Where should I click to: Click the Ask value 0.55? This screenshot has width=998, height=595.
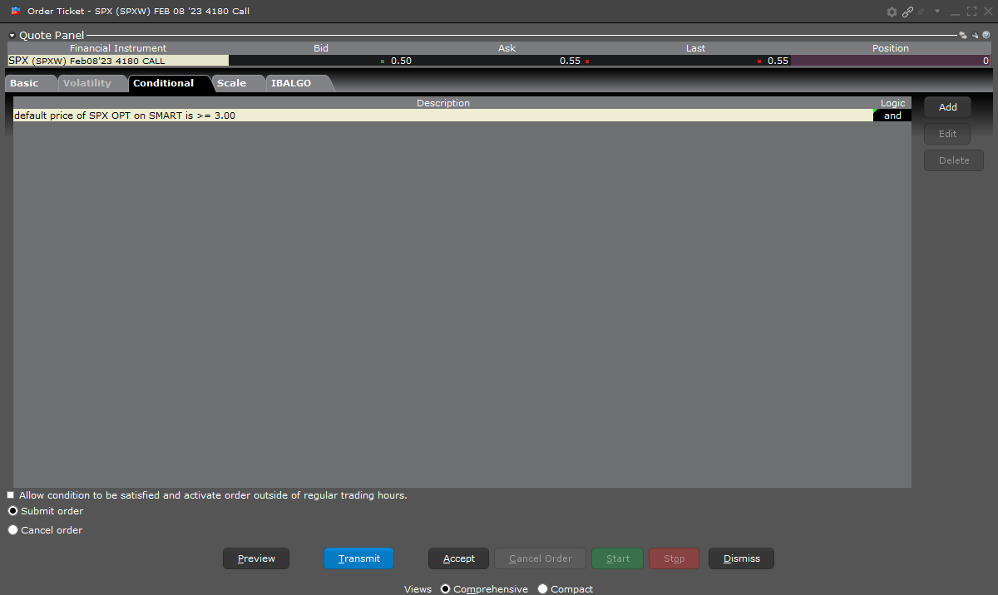[x=570, y=61]
